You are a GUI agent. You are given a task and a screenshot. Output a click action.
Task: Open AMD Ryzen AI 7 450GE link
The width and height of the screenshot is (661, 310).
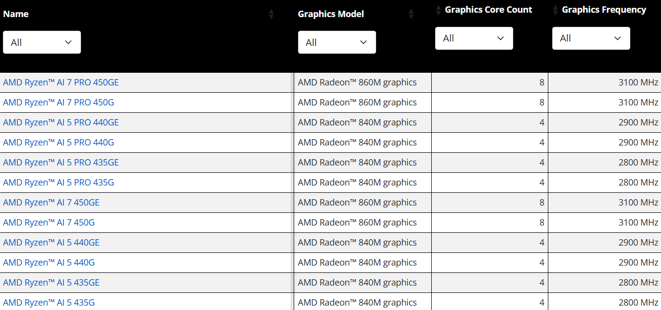(x=51, y=203)
